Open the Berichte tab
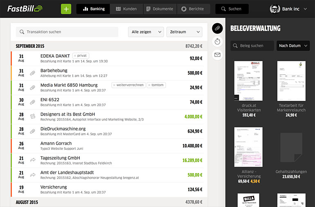This screenshot has height=207, width=315. tap(193, 9)
